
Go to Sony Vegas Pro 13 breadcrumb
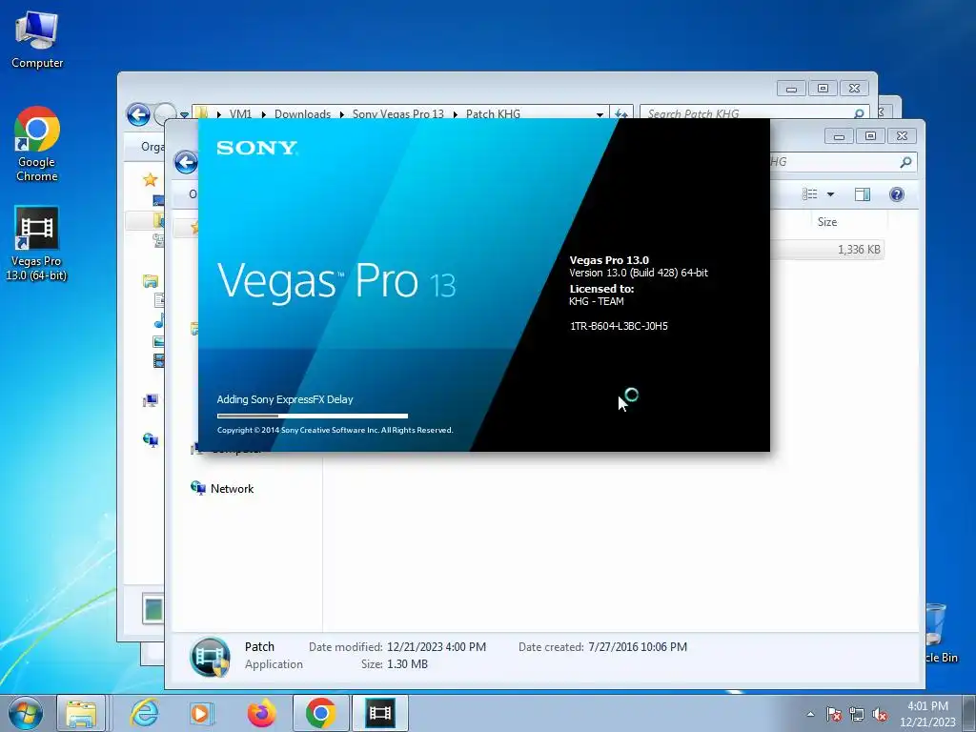tap(398, 114)
